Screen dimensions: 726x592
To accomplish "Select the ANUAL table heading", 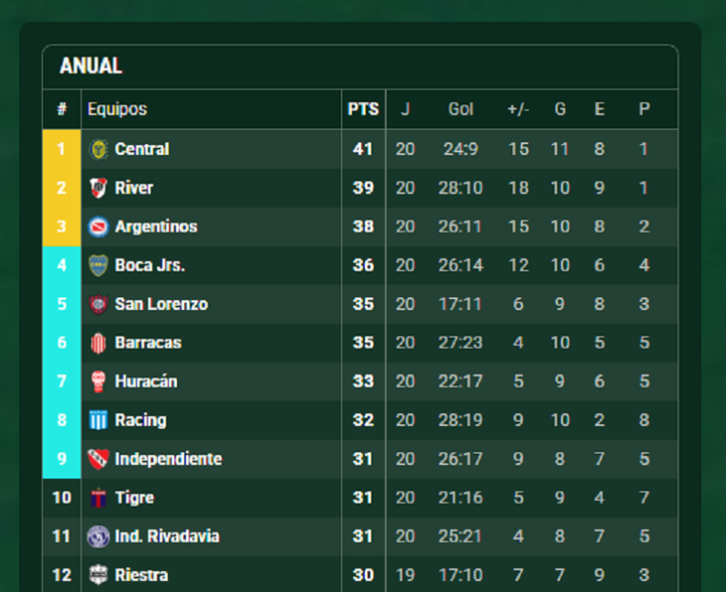I will click(91, 66).
